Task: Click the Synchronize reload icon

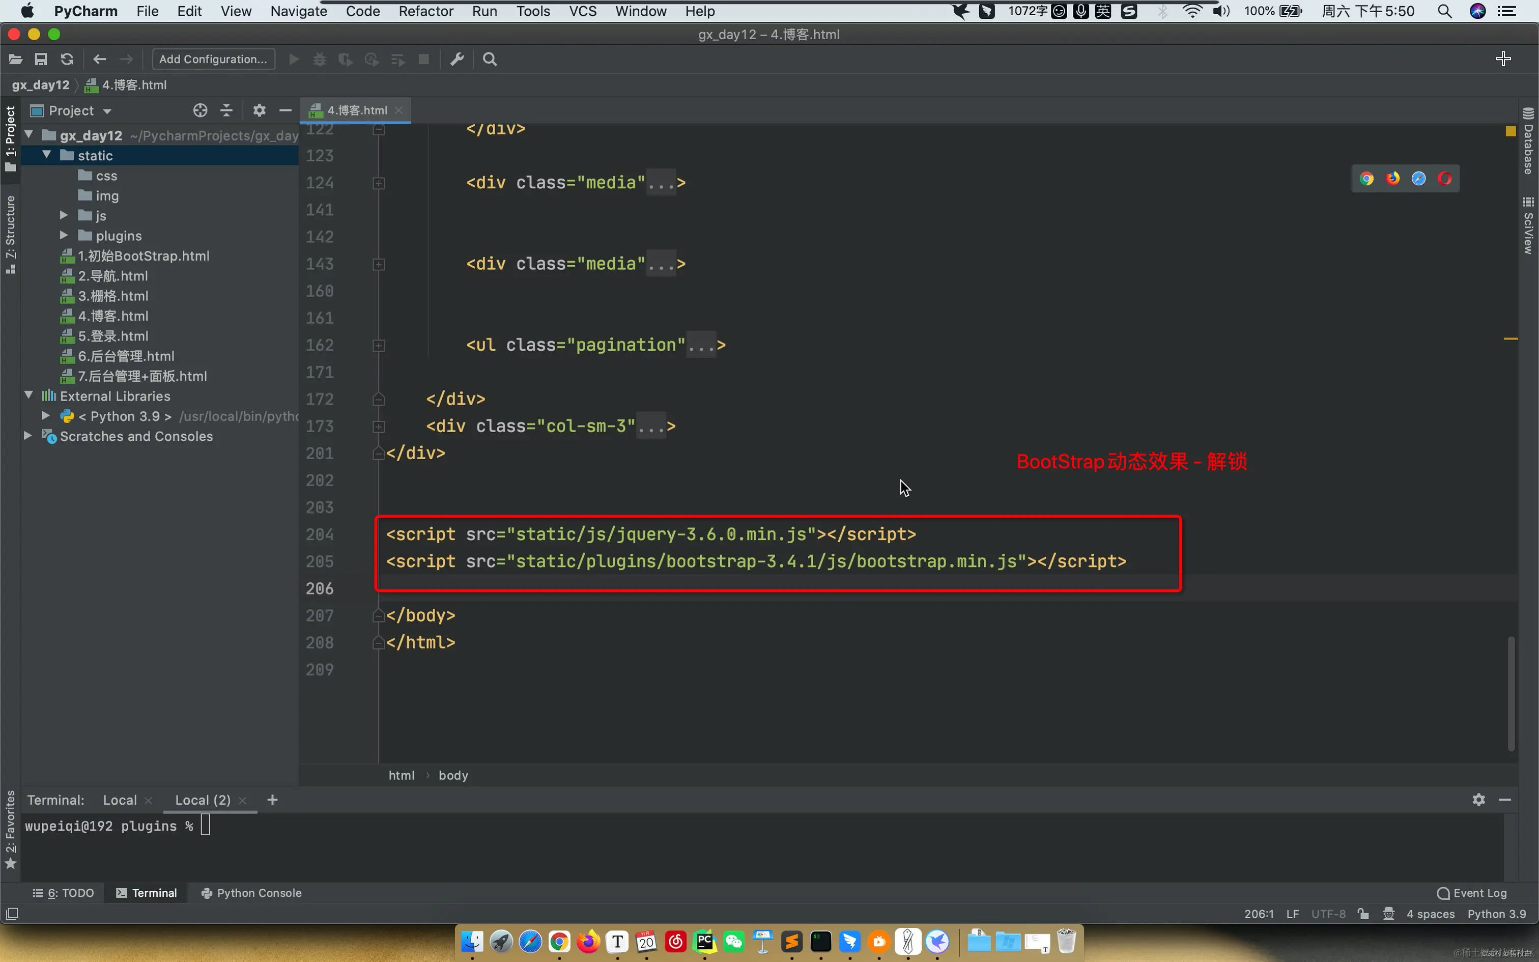Action: [x=67, y=59]
